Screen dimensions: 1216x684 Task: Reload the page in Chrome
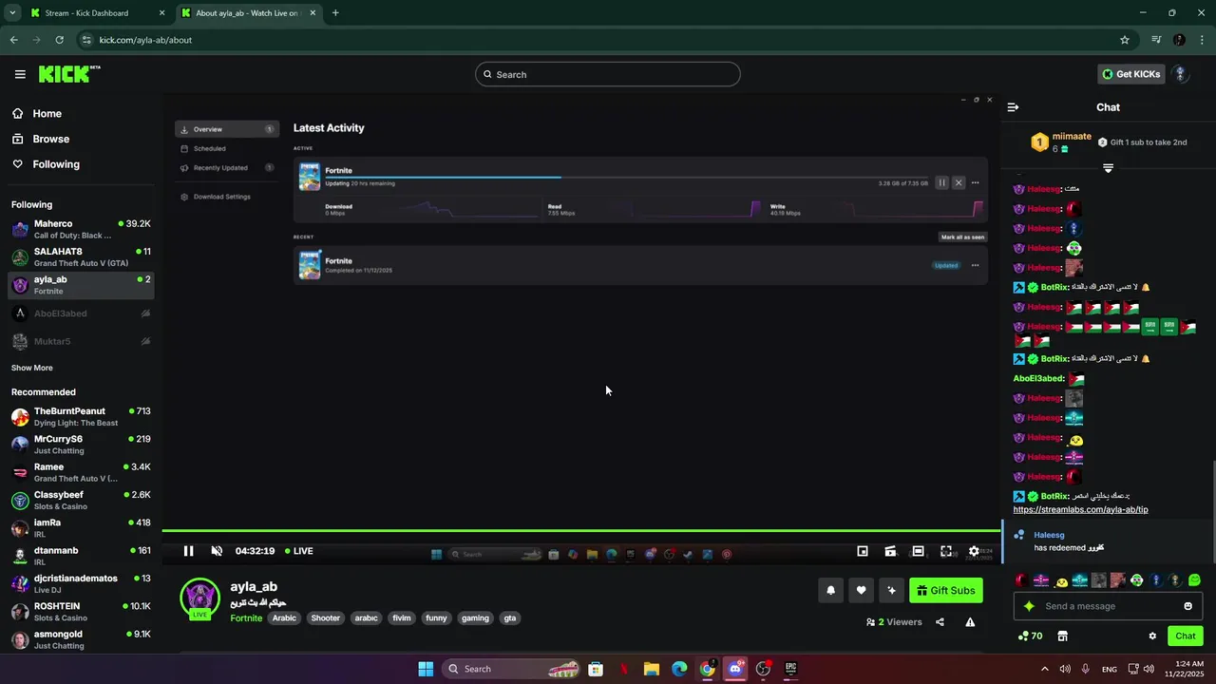[59, 40]
